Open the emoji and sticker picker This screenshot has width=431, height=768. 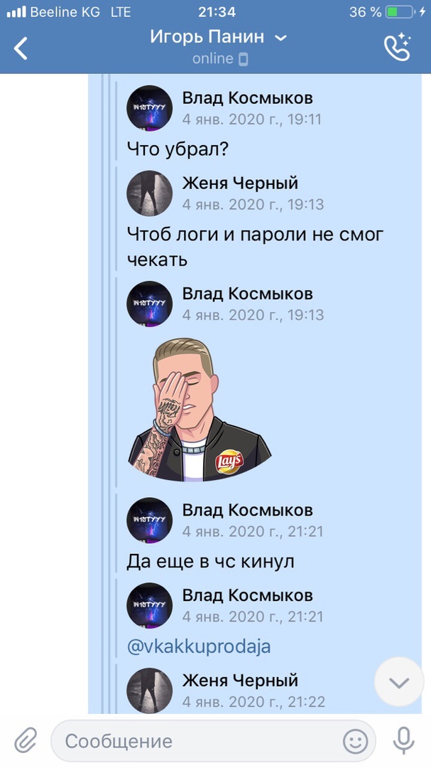355,741
